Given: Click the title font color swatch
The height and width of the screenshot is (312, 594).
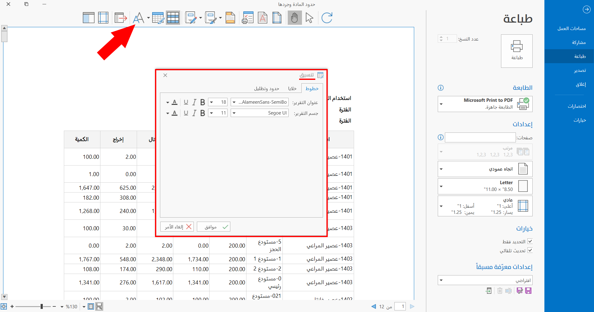Looking at the screenshot, I should (175, 102).
